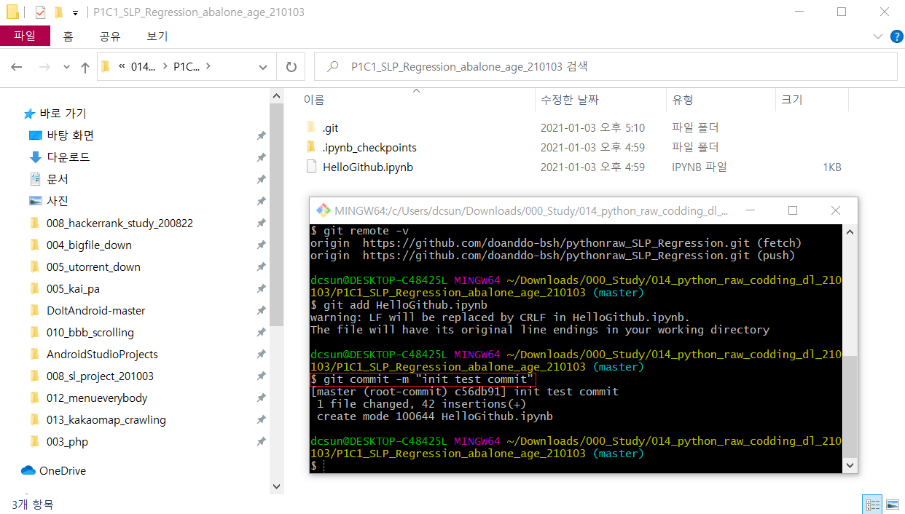Select the HelloGithub.ipynb file
Screen dimensions: 905x514
pyautogui.click(x=367, y=167)
